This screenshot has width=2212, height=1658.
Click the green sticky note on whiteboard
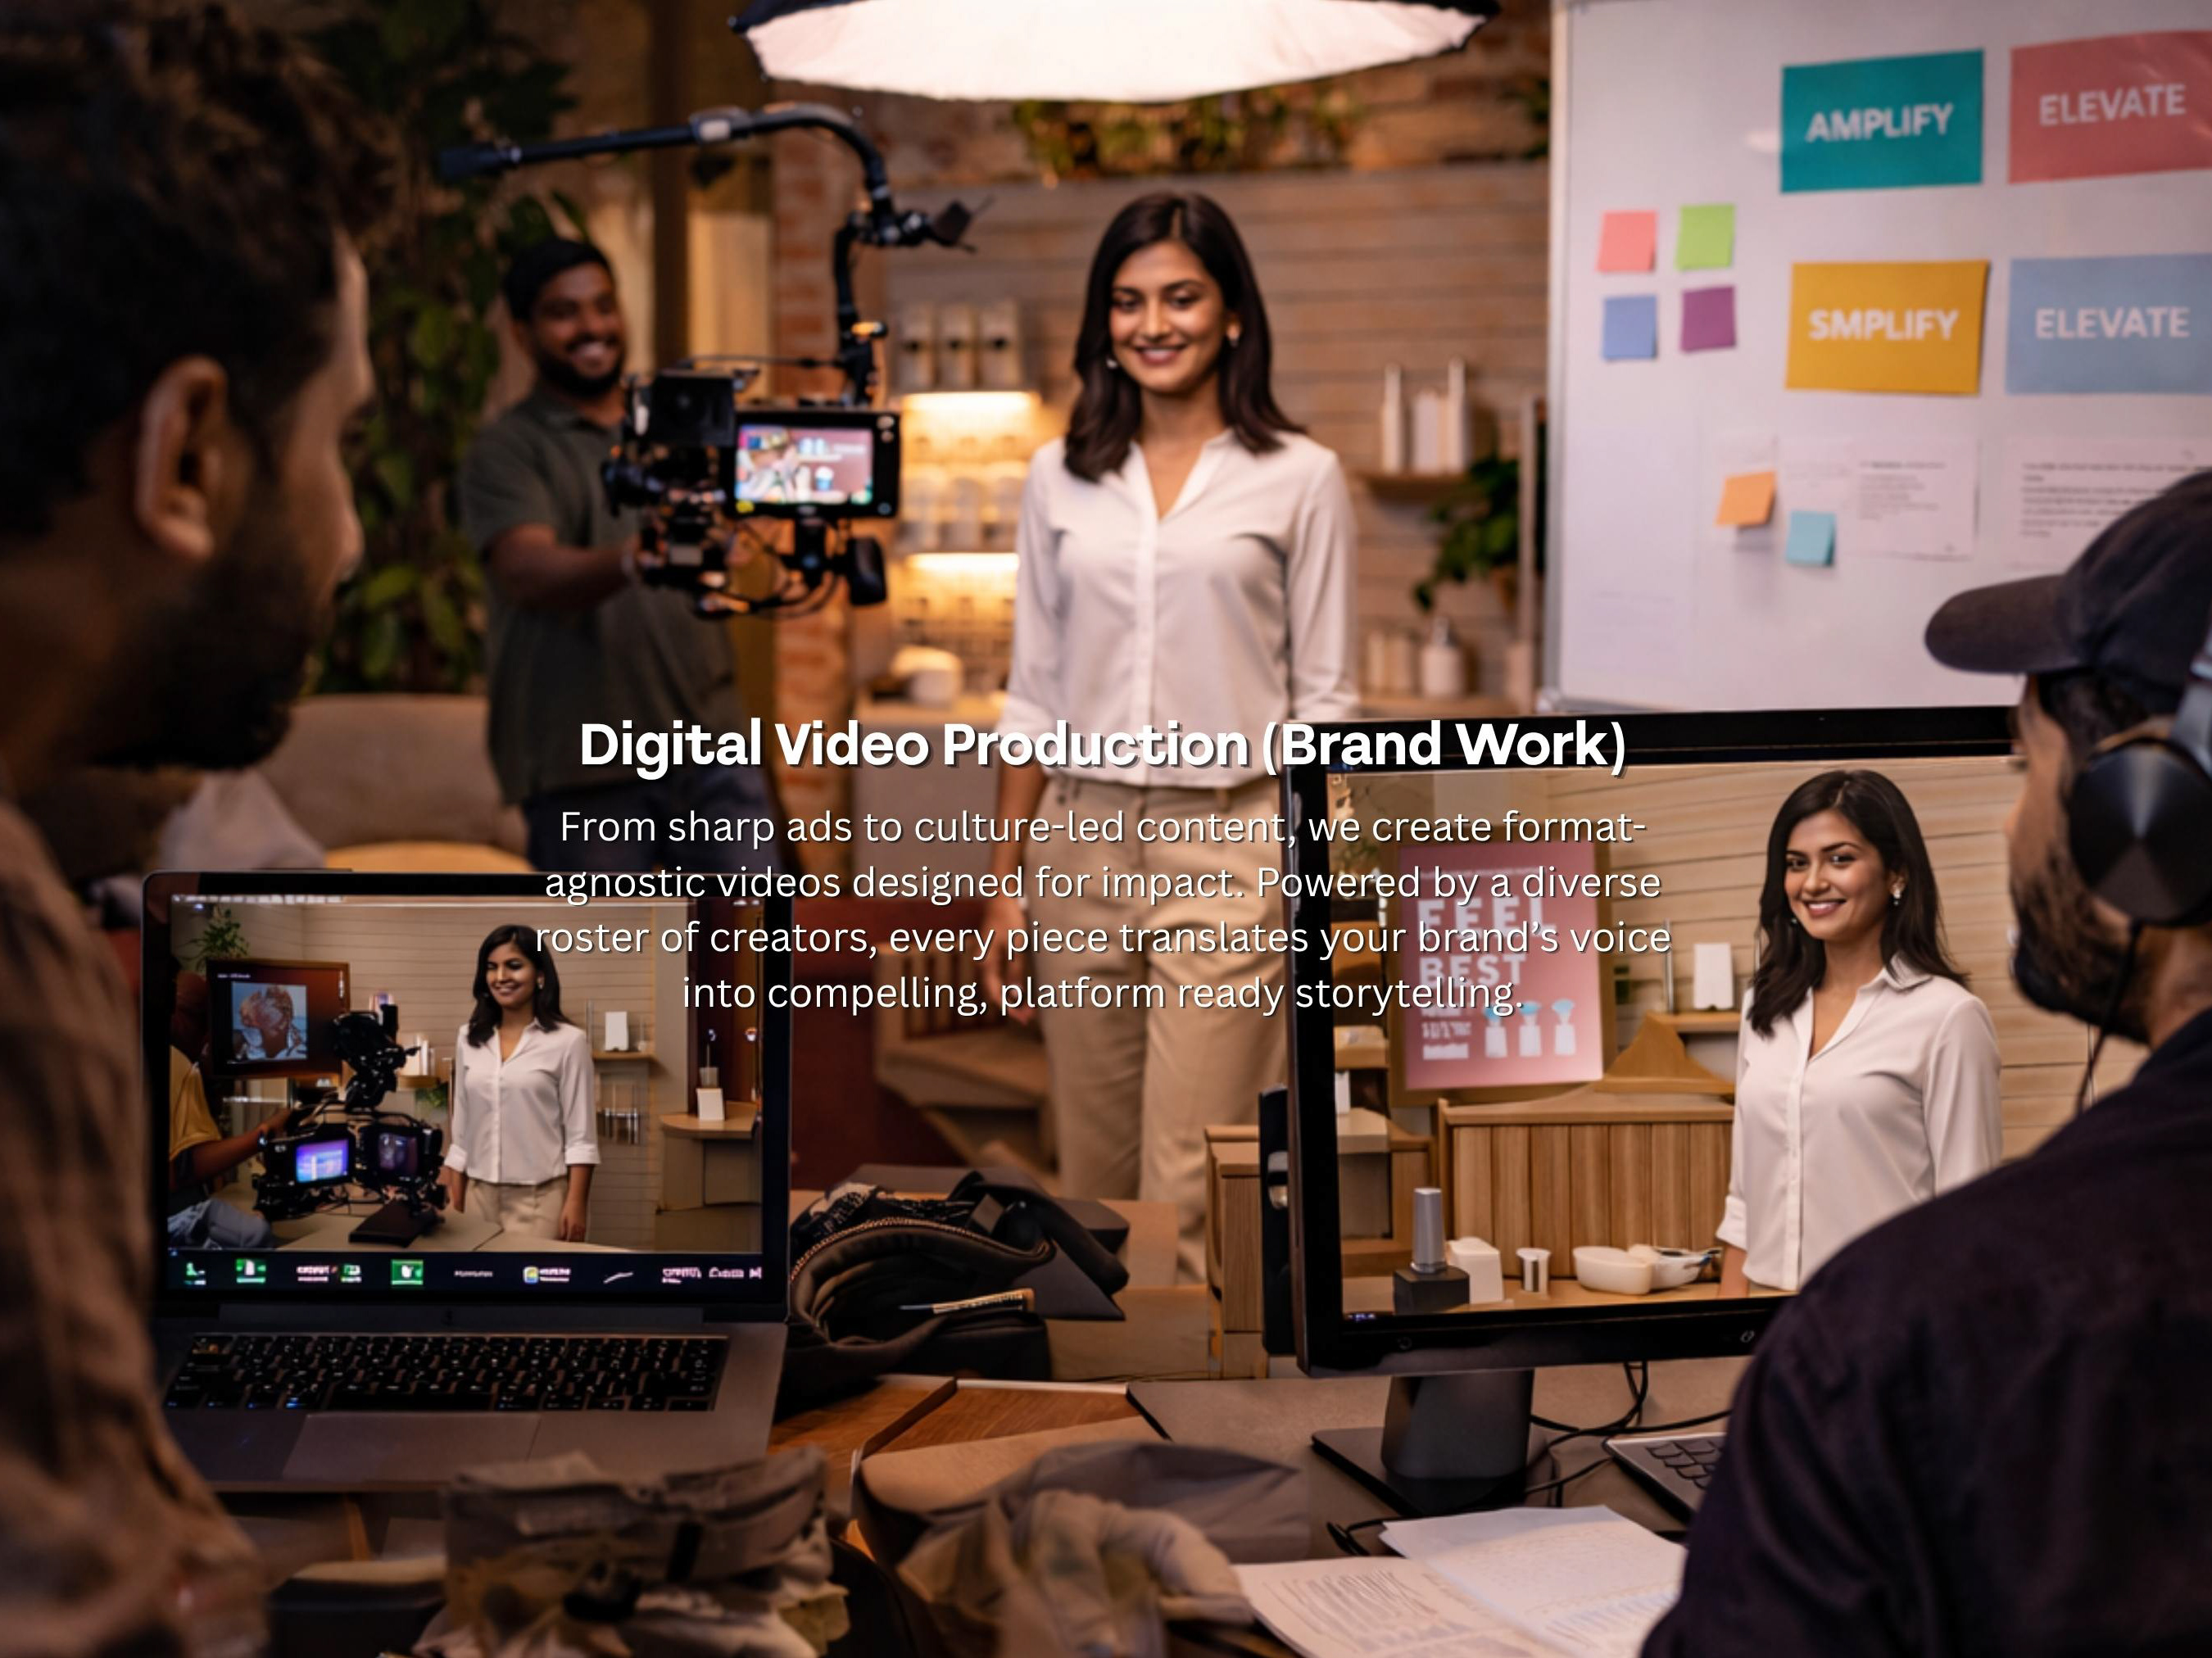[x=1704, y=237]
